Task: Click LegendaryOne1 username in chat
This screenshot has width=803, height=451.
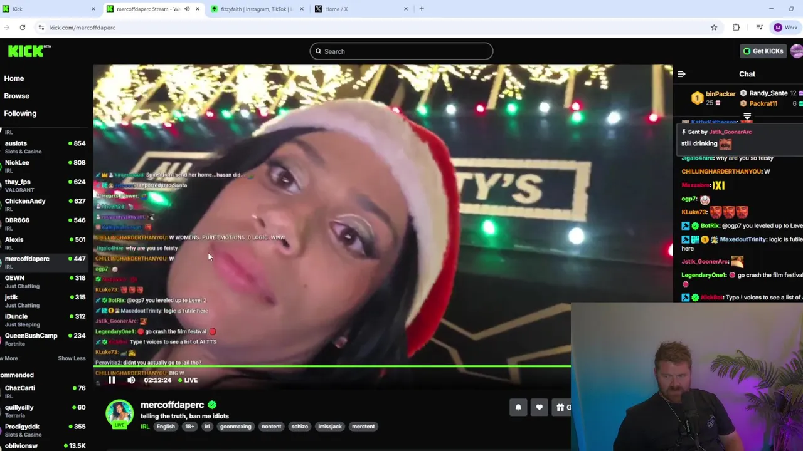Action: click(x=704, y=275)
